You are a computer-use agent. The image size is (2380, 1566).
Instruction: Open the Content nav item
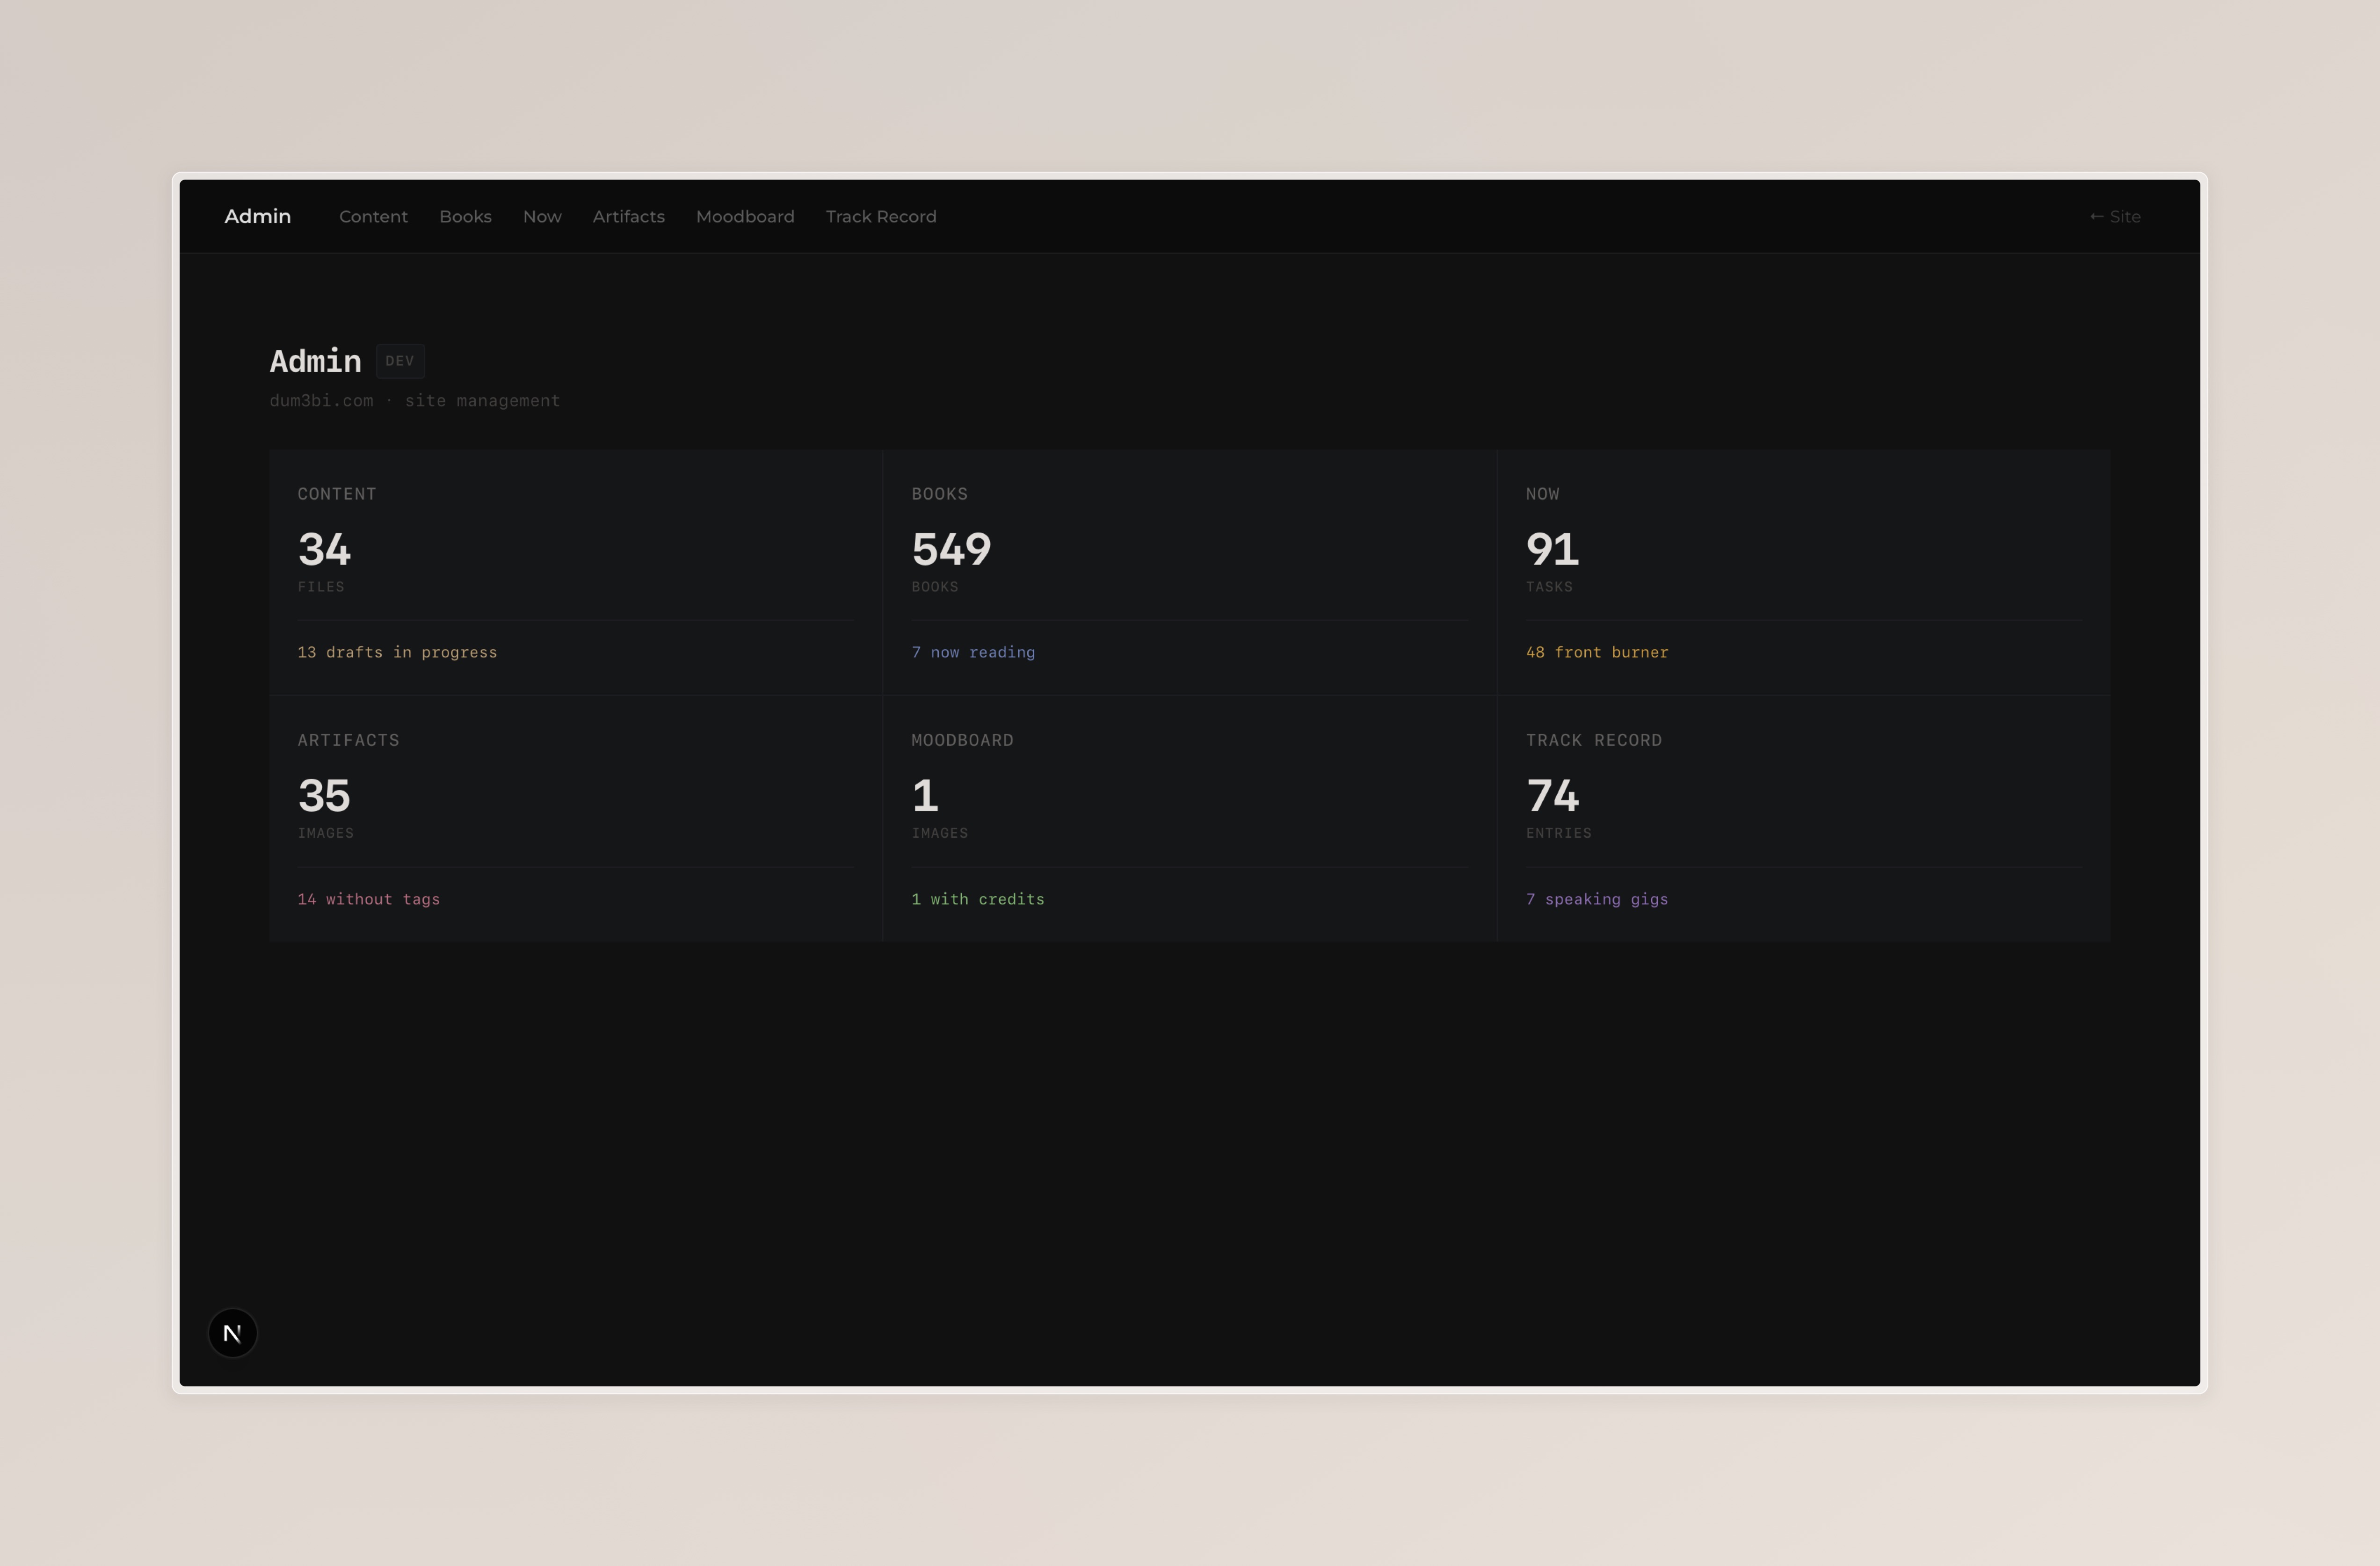[x=373, y=217]
